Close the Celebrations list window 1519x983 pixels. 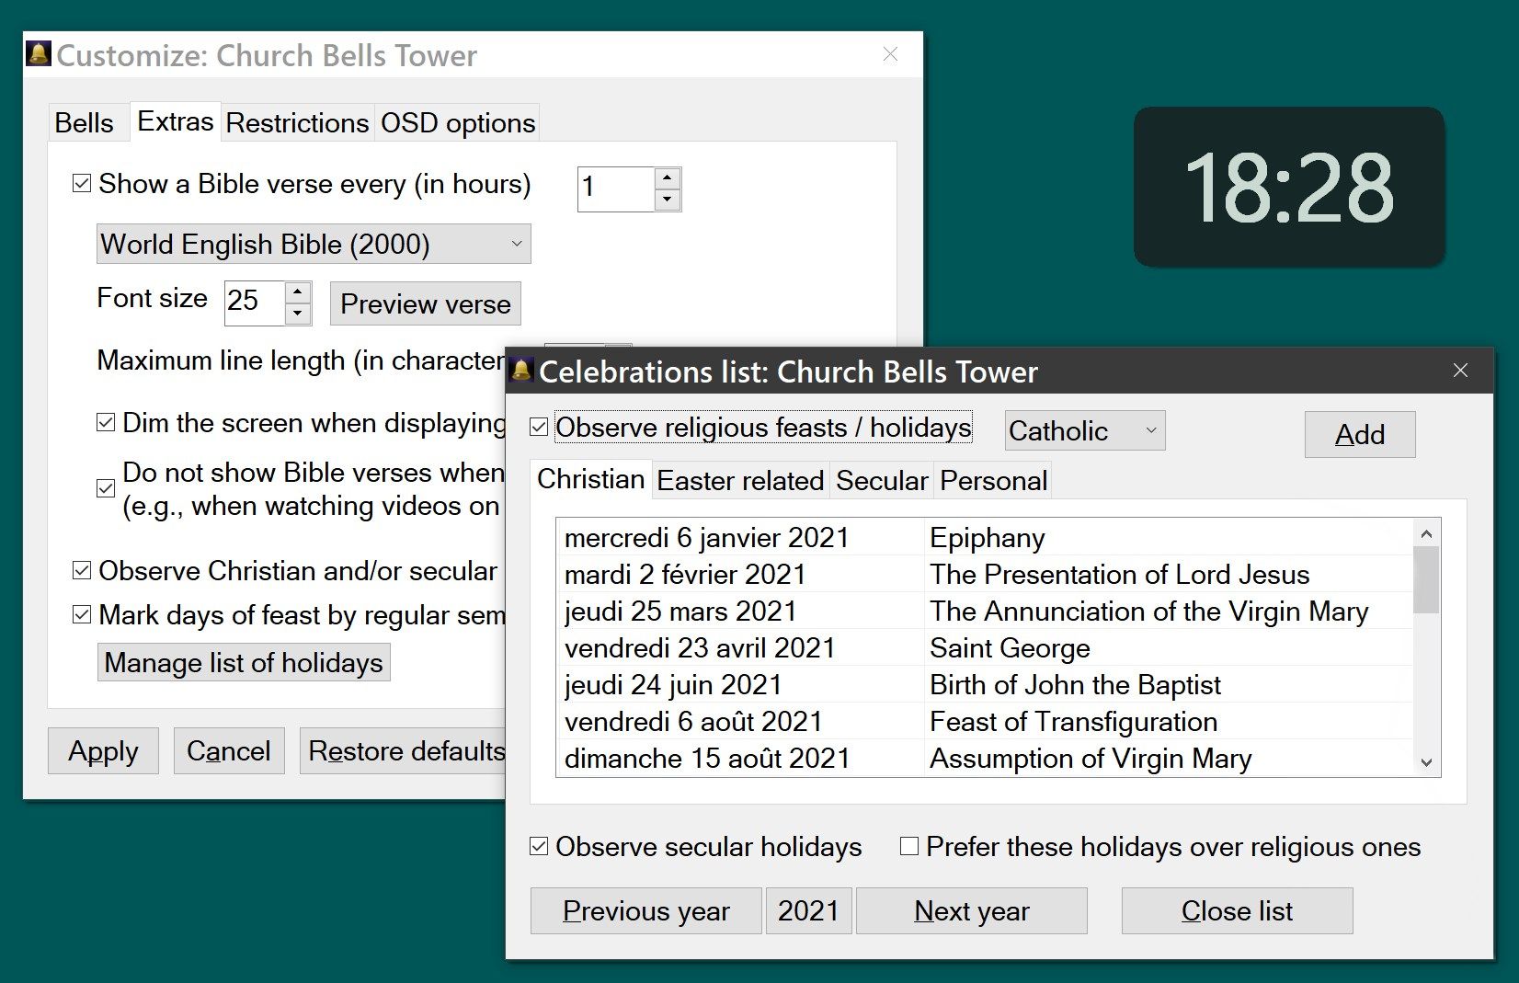click(x=1460, y=371)
